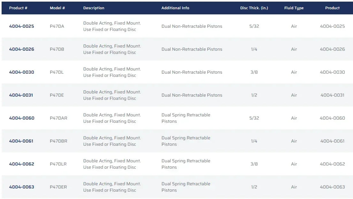Open bold 4004-0030 link in first column
The image size is (353, 199).
pyautogui.click(x=21, y=72)
